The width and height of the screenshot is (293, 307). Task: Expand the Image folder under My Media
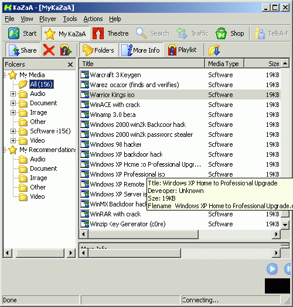tap(13, 113)
